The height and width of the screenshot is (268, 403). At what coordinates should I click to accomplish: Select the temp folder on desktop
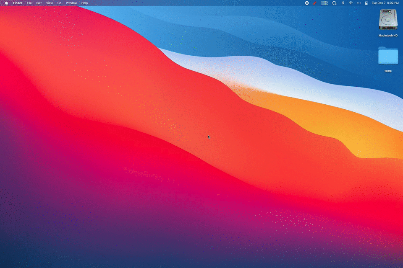pyautogui.click(x=388, y=56)
